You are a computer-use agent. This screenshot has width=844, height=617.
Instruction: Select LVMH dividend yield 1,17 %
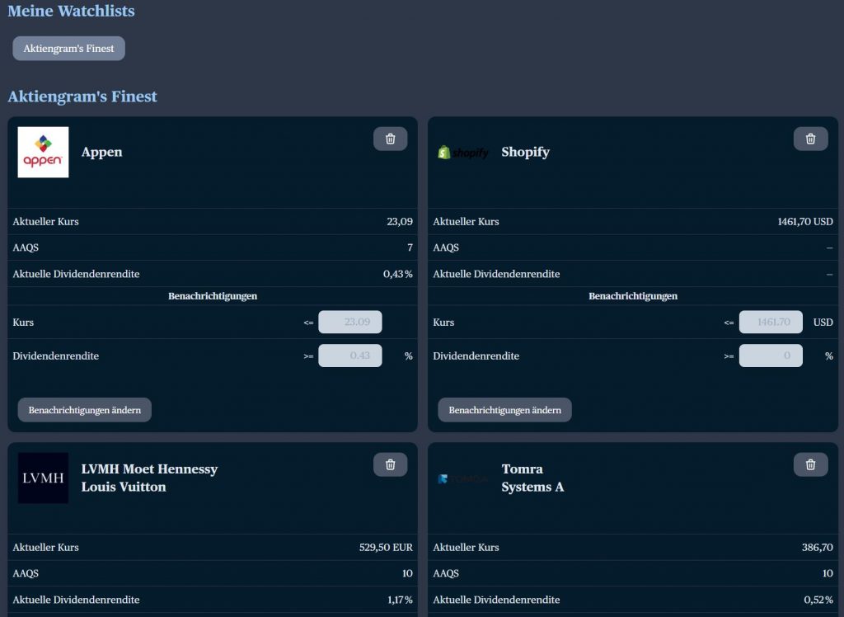[x=400, y=600]
